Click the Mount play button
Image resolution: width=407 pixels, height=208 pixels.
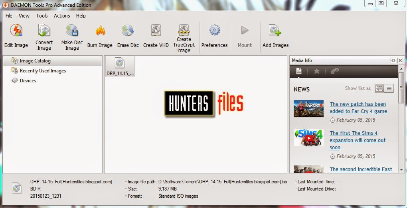click(245, 36)
